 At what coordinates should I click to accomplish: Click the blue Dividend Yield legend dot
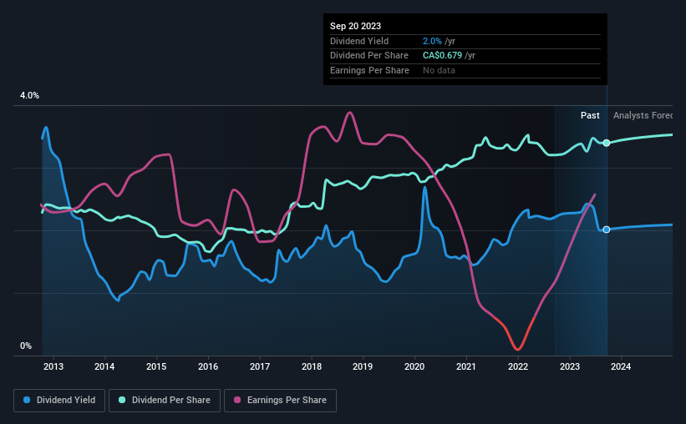tap(27, 400)
